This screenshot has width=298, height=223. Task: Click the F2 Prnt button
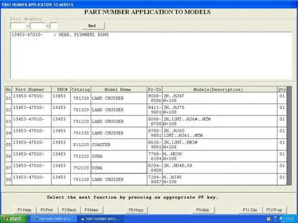click(47, 210)
